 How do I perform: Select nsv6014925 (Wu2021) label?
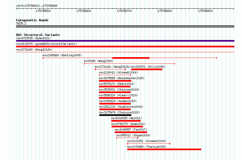pyautogui.click(x=126, y=118)
